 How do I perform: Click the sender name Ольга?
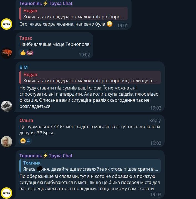pyautogui.click(x=26, y=120)
